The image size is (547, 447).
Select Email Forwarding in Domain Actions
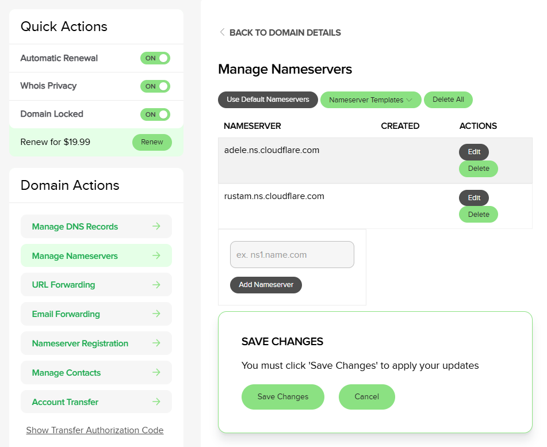pyautogui.click(x=66, y=314)
